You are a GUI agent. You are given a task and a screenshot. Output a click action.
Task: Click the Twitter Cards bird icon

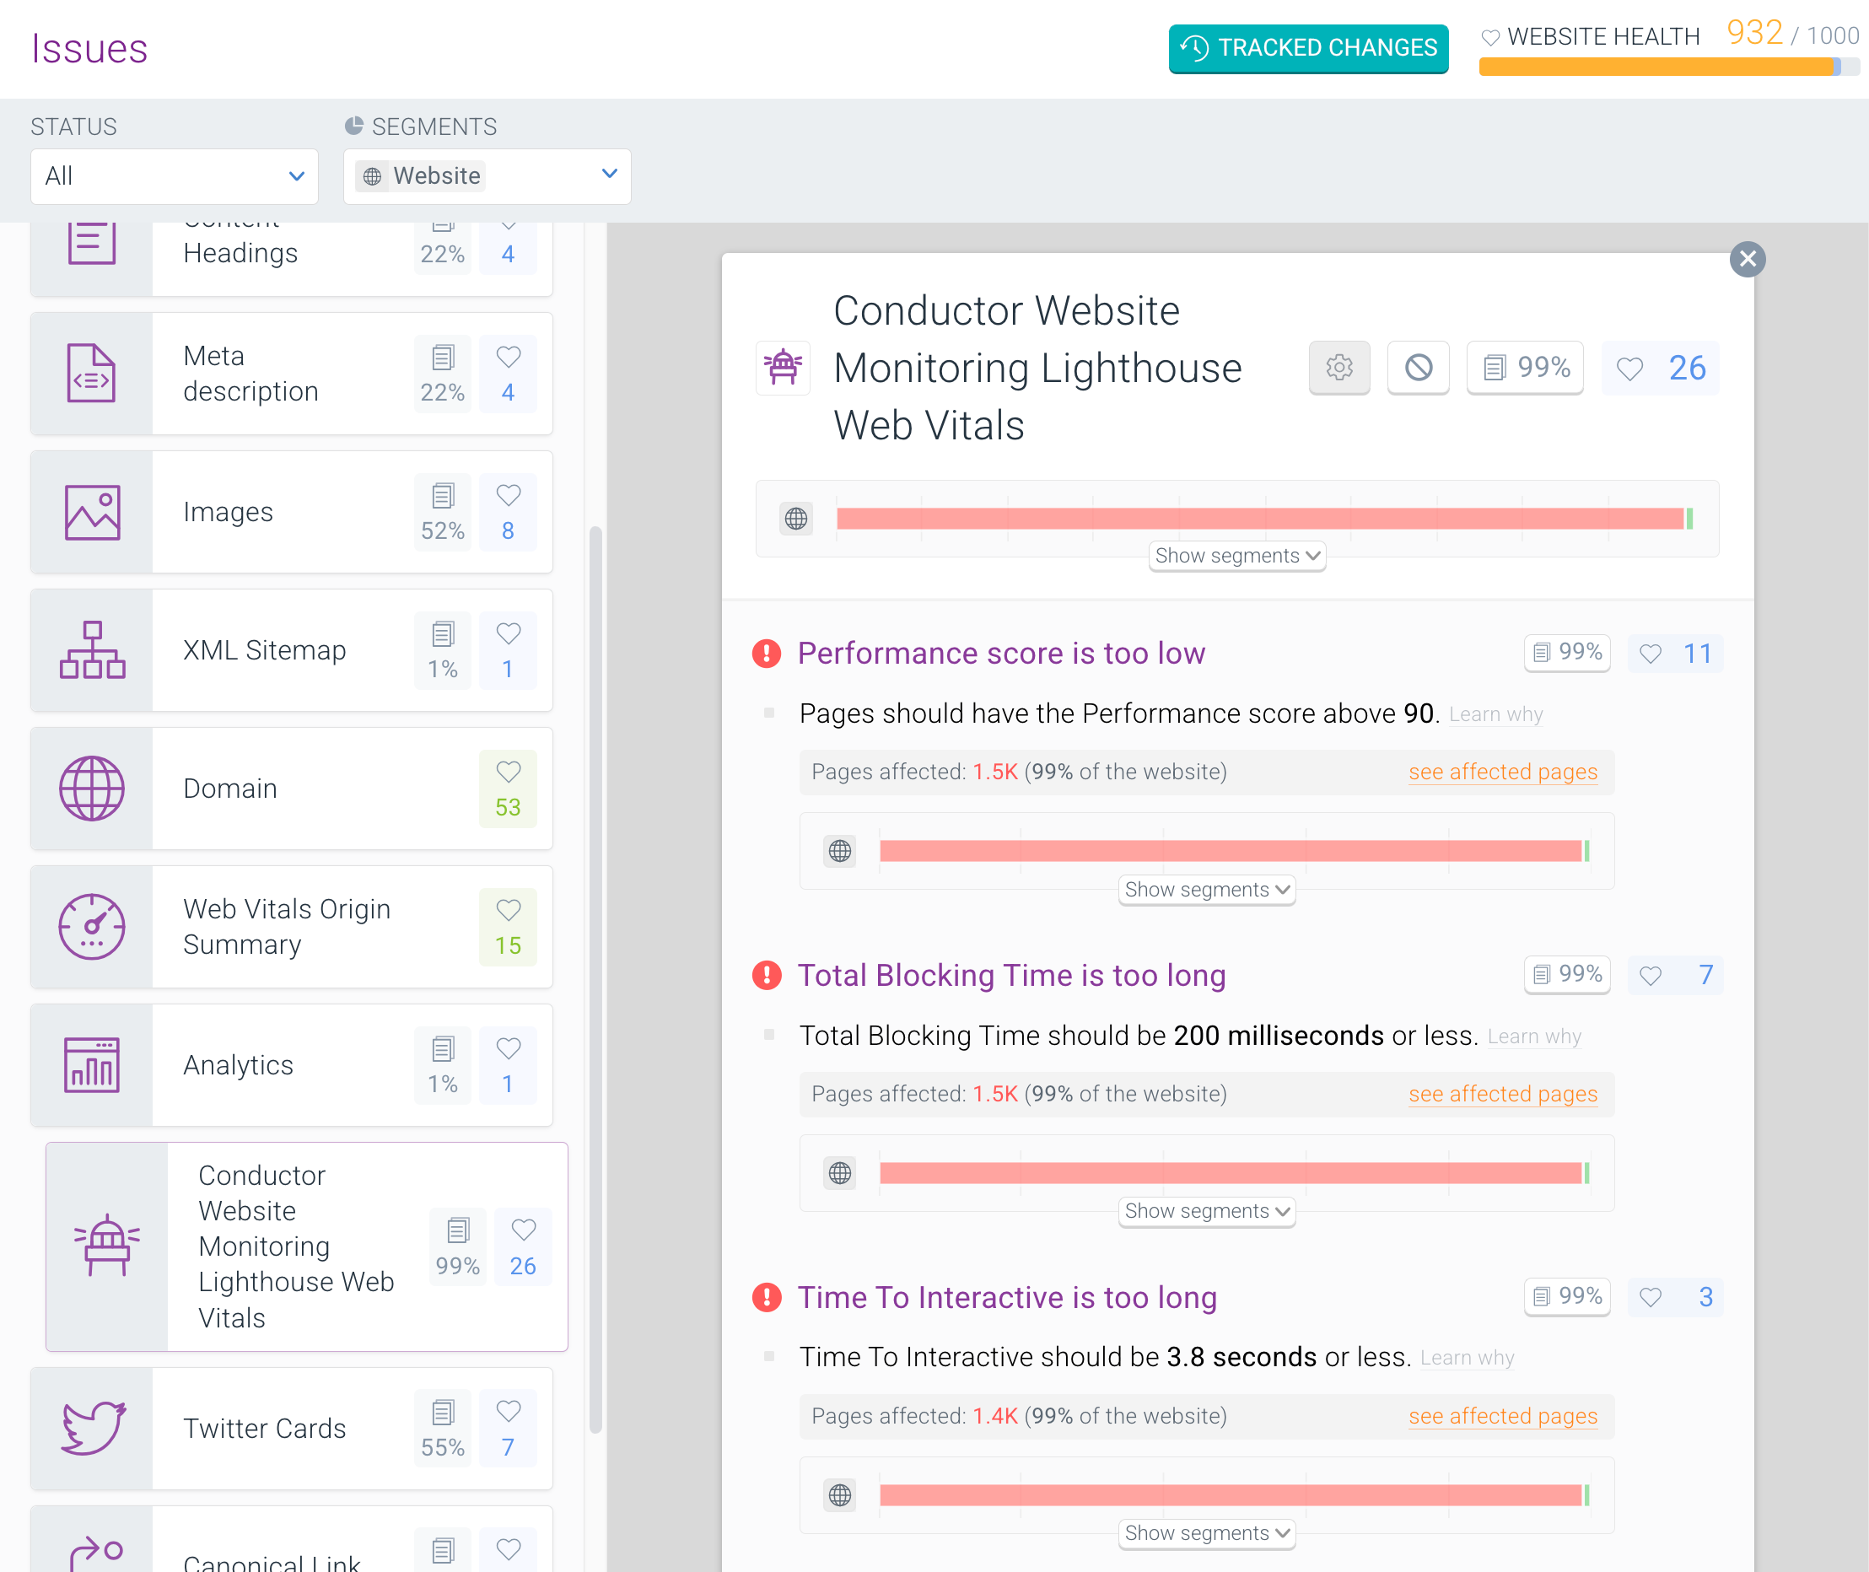(x=94, y=1429)
